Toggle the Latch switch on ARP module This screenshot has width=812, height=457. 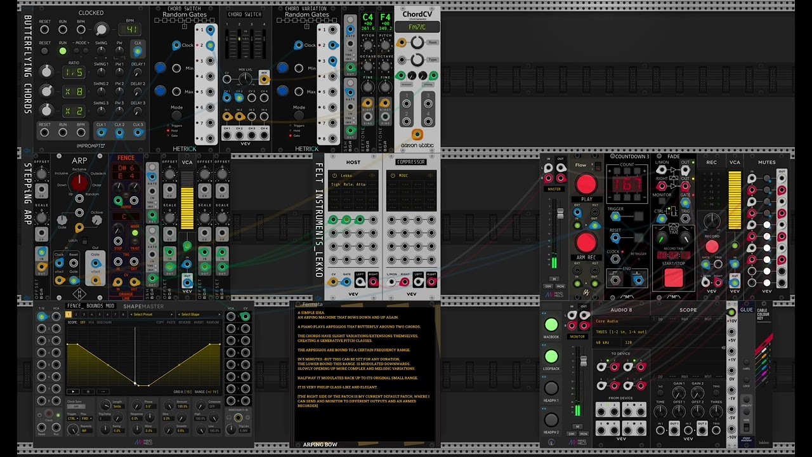pos(84,241)
